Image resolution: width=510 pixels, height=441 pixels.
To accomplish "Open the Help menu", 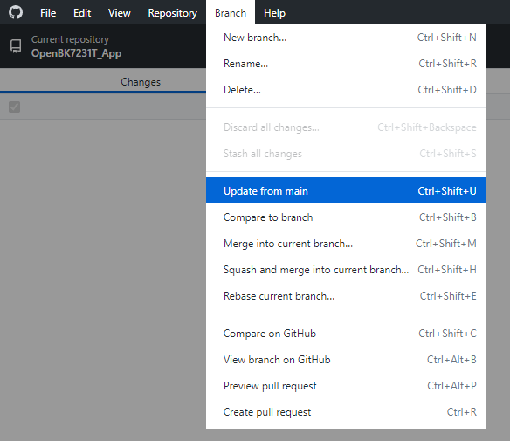I will click(274, 13).
